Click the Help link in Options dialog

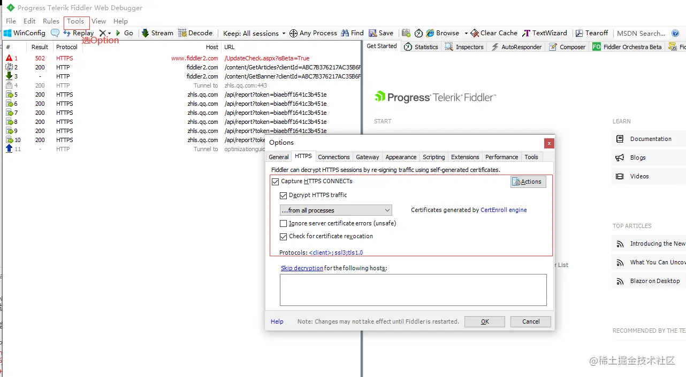tap(277, 321)
